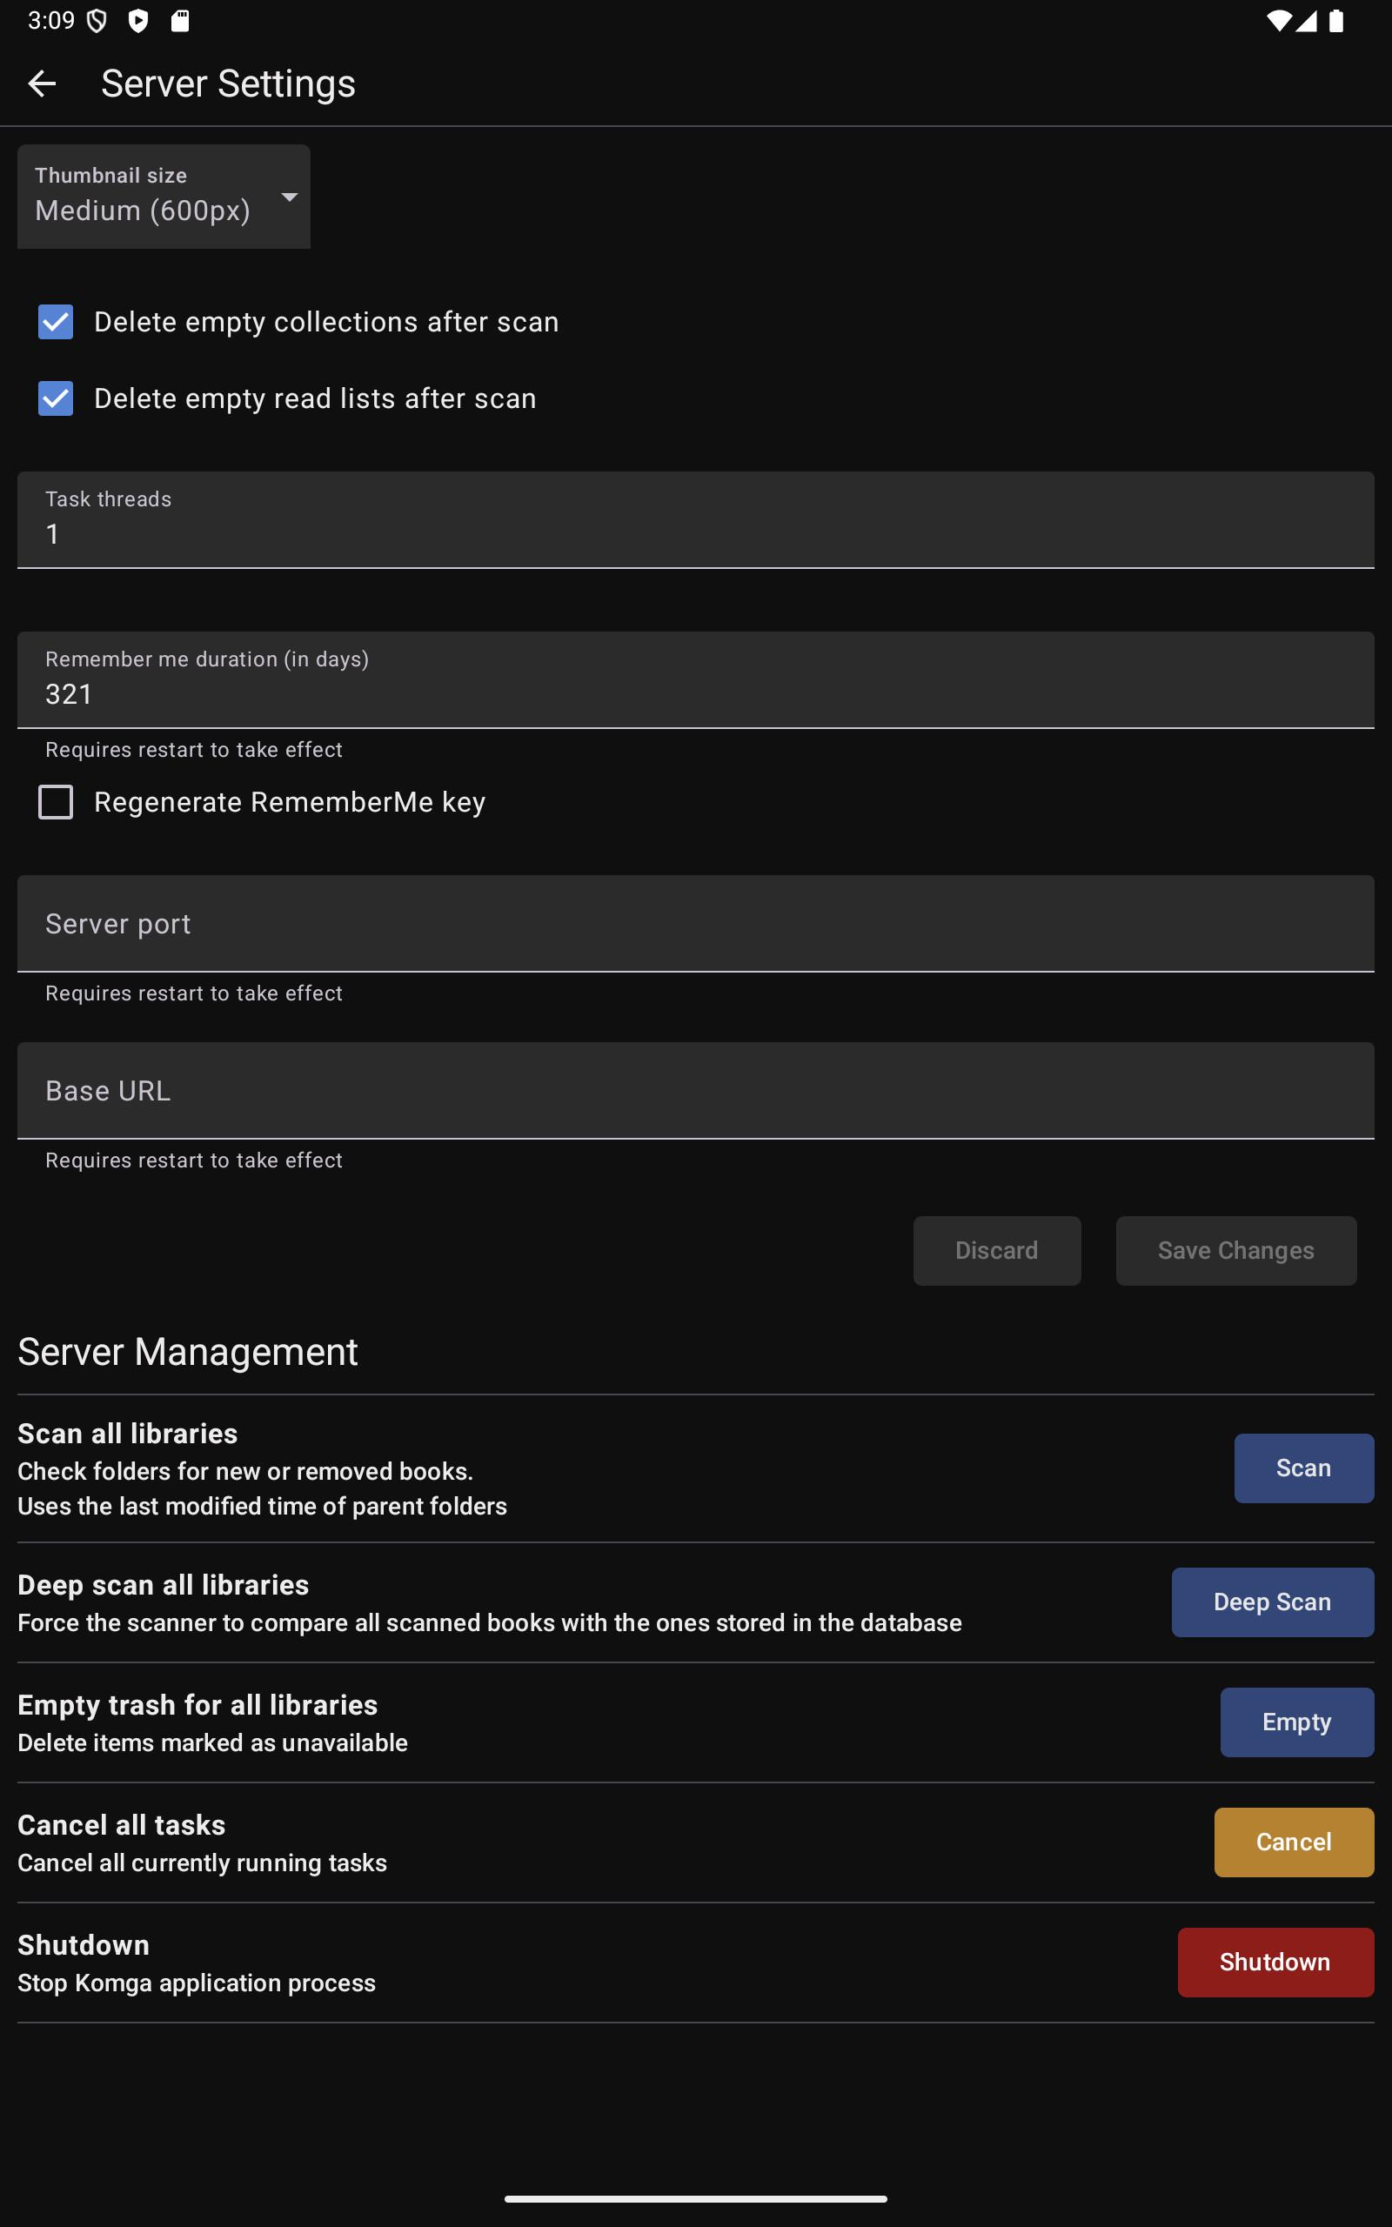The image size is (1392, 2227).
Task: Tap the SD card status icon
Action: 180,20
